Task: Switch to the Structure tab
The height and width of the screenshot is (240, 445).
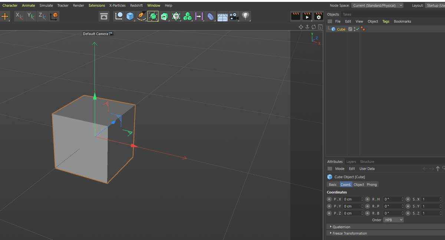Action: click(367, 162)
